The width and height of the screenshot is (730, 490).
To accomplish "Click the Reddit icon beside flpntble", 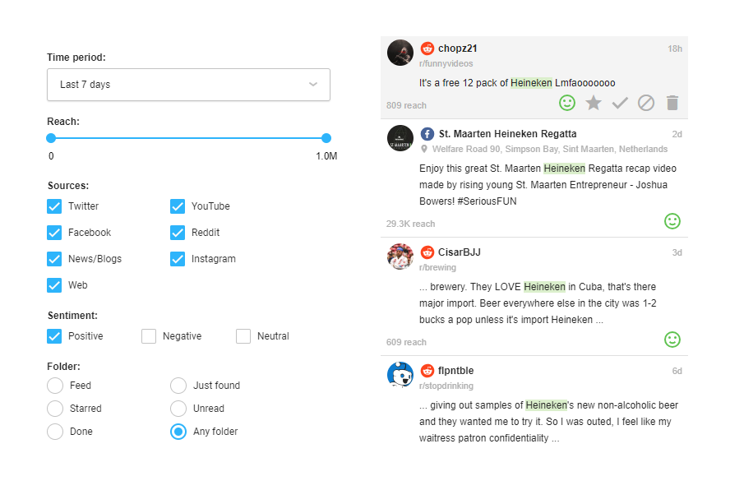I will (x=427, y=371).
